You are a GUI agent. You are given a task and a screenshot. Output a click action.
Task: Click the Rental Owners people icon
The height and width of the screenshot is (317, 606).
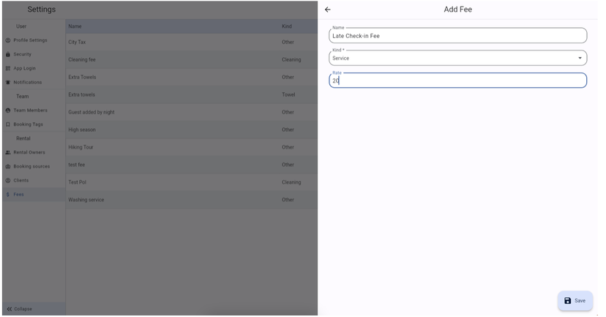(x=8, y=152)
